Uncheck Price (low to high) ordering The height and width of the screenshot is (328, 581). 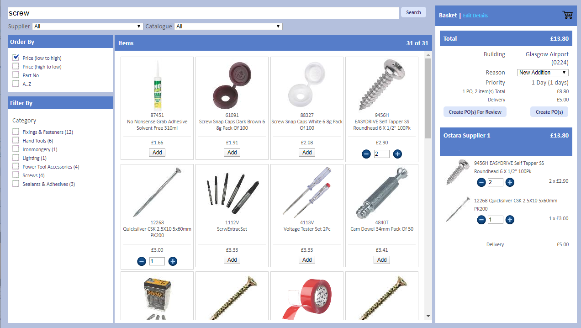tap(16, 58)
